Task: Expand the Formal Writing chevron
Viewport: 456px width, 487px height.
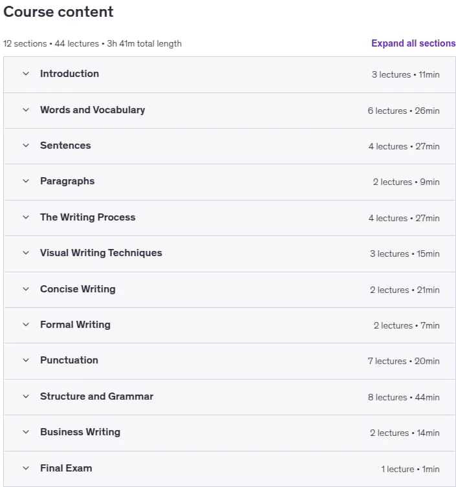Action: pyautogui.click(x=26, y=325)
